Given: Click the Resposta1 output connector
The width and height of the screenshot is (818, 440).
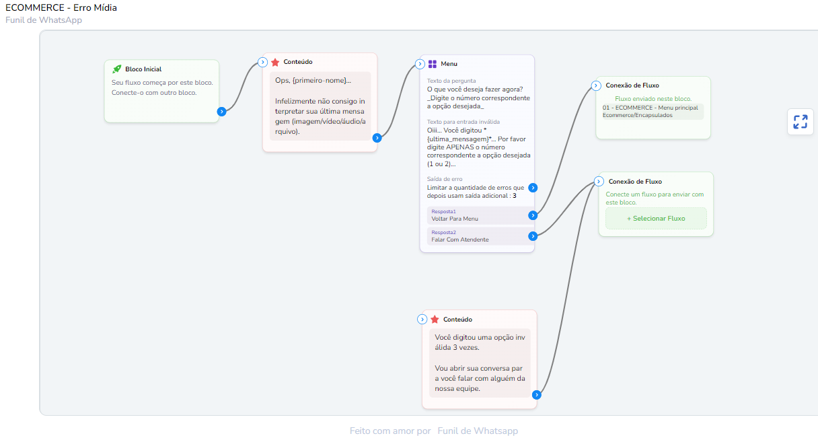Looking at the screenshot, I should [533, 215].
